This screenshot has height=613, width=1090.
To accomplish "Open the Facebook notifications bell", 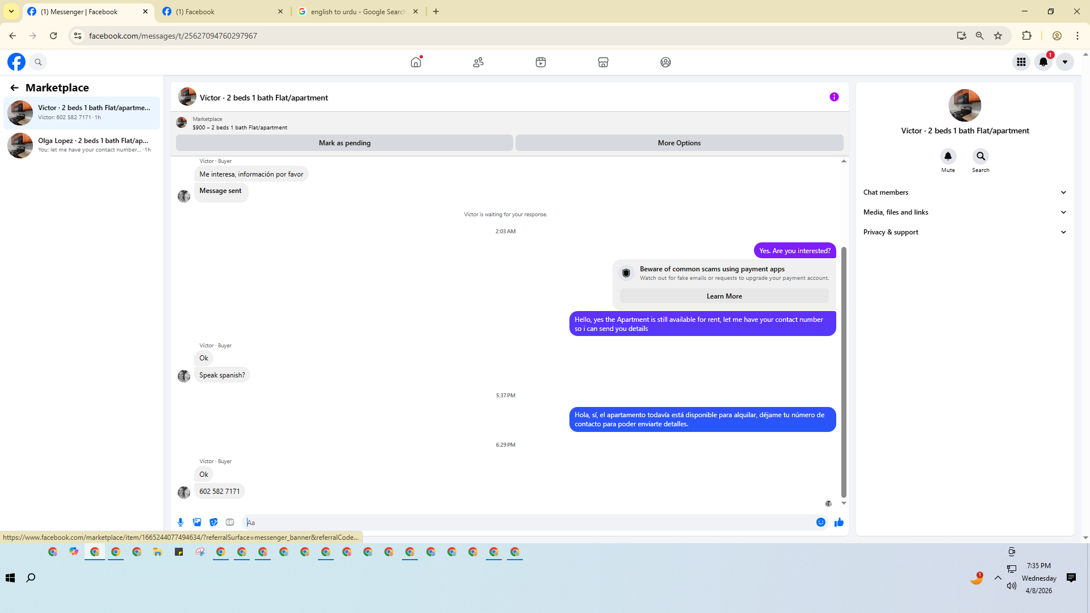I will click(x=1043, y=62).
